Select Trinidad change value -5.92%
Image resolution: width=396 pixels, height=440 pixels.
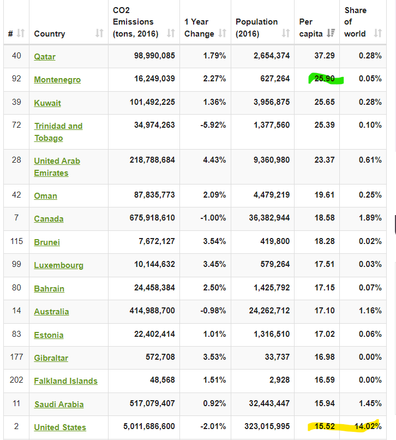[x=213, y=125]
